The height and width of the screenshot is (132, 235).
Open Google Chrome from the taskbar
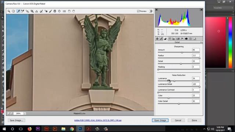coord(72,129)
